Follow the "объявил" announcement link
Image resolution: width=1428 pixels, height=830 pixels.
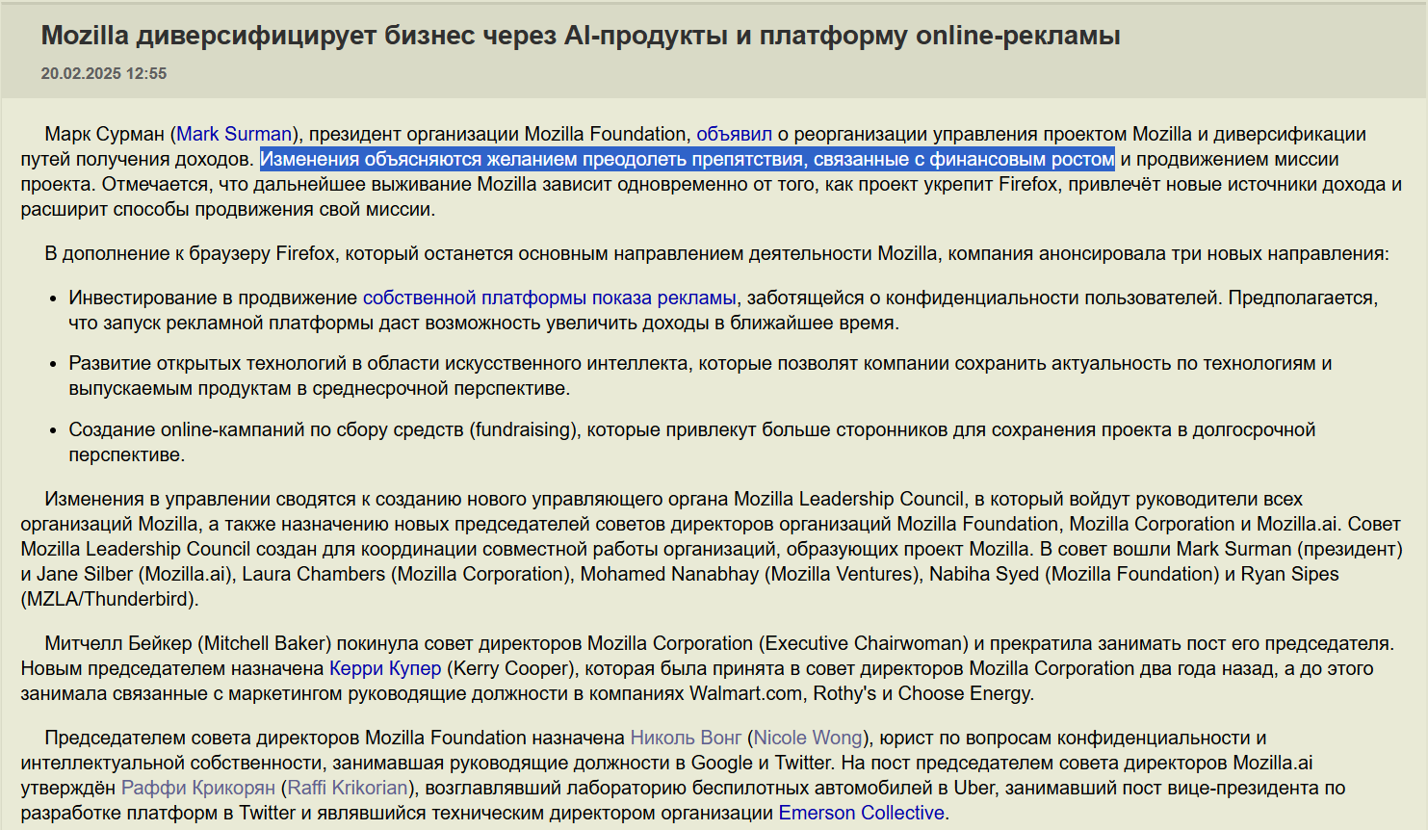[x=735, y=134]
